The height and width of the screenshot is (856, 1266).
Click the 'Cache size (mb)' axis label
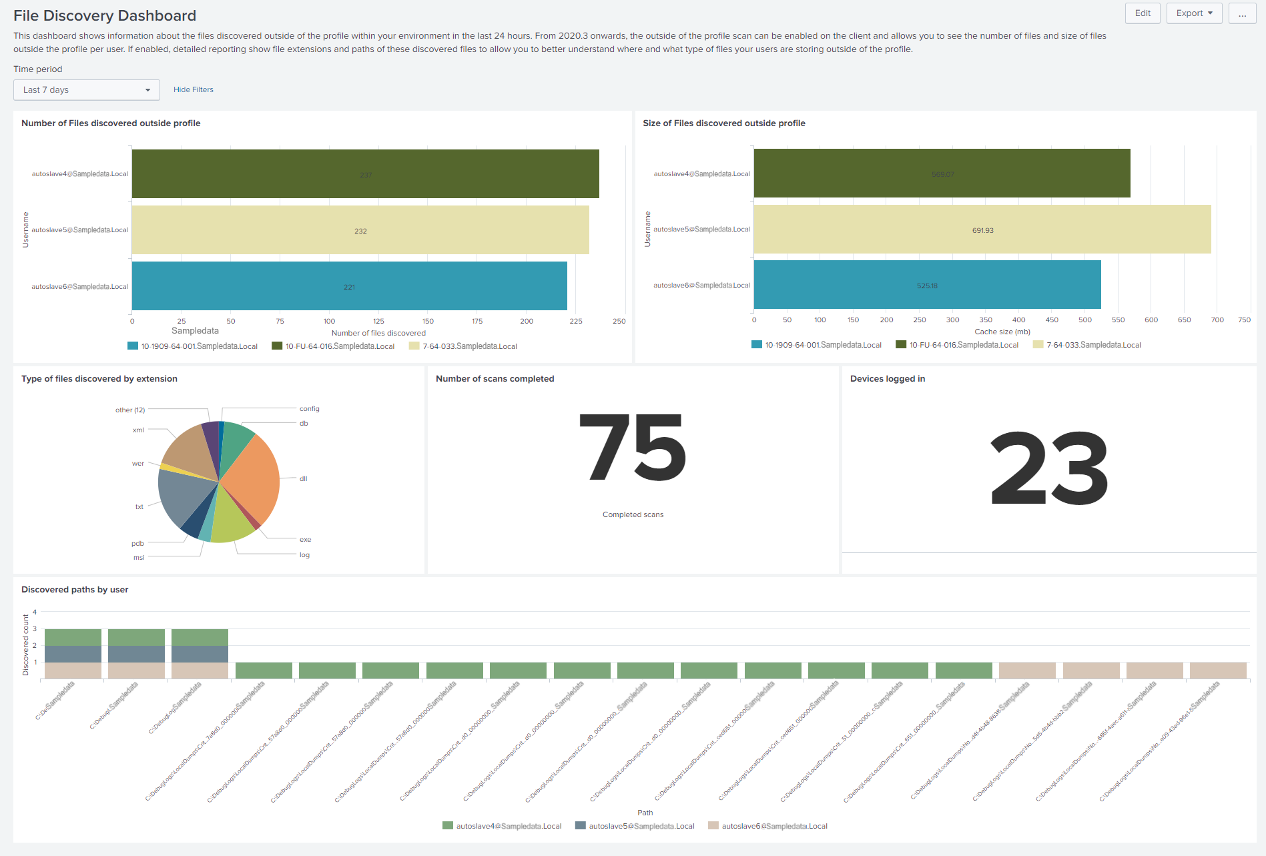(1002, 332)
